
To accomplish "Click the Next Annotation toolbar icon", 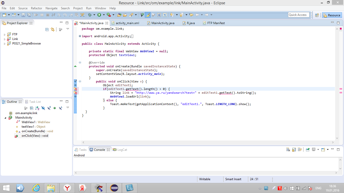I will click(x=172, y=15).
